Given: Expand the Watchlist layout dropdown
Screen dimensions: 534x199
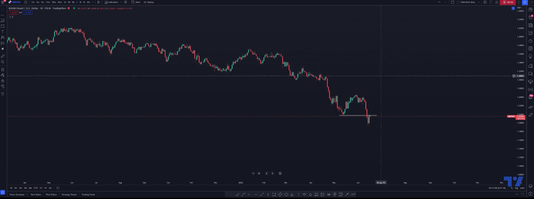Looking at the screenshot, I should click(479, 2).
